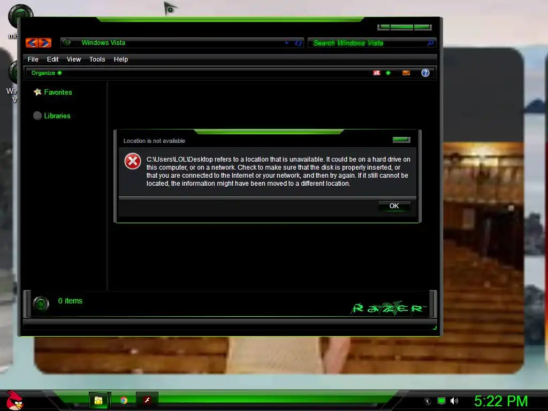
Task: Click the change view icon in toolbar
Action: [376, 73]
